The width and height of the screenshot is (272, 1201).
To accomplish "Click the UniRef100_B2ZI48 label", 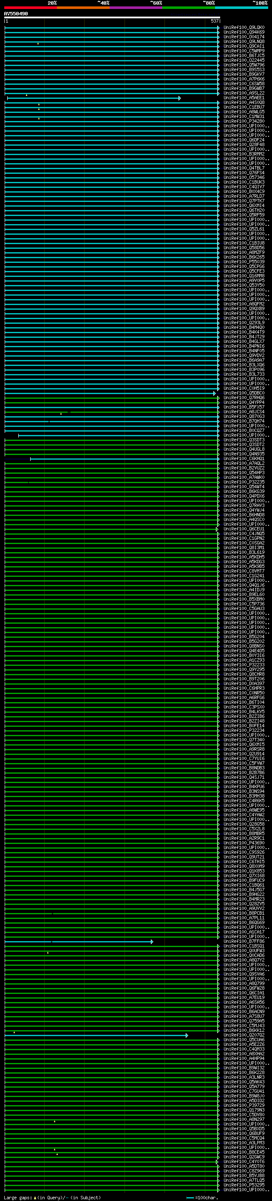I will point(244,721).
